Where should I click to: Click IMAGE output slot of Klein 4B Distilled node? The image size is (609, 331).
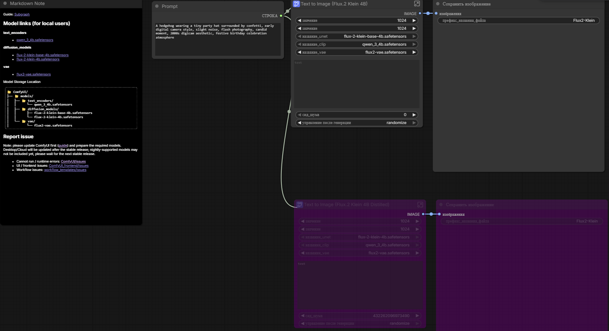[x=423, y=214]
